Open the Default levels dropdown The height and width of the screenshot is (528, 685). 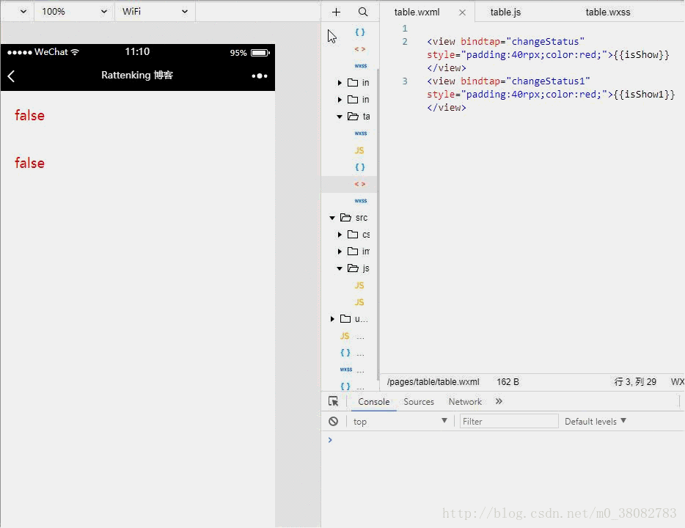(x=595, y=421)
